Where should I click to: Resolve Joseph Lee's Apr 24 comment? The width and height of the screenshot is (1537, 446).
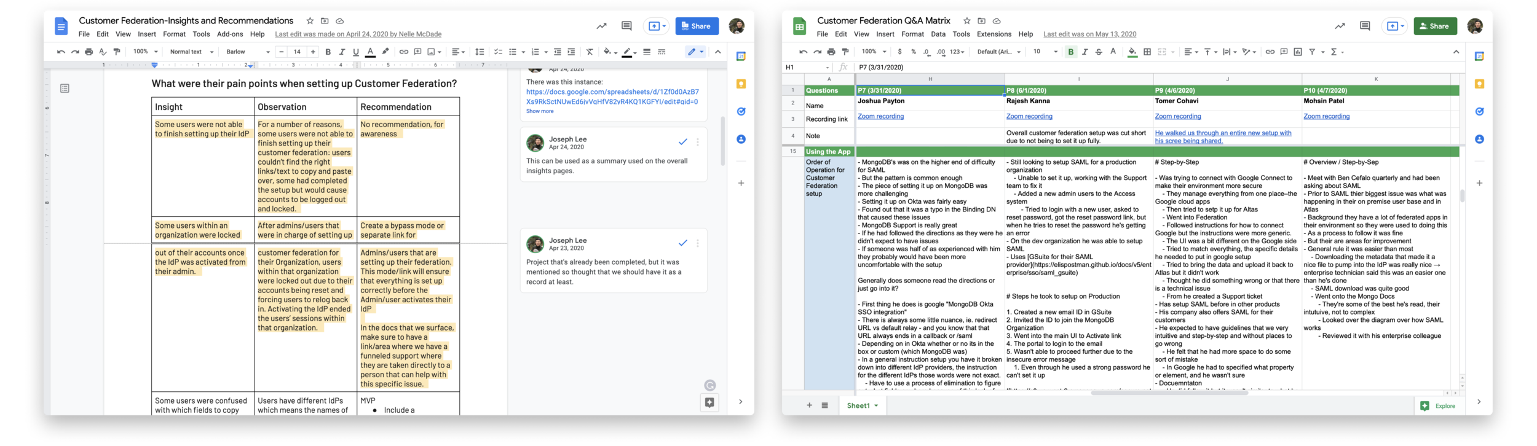point(682,142)
